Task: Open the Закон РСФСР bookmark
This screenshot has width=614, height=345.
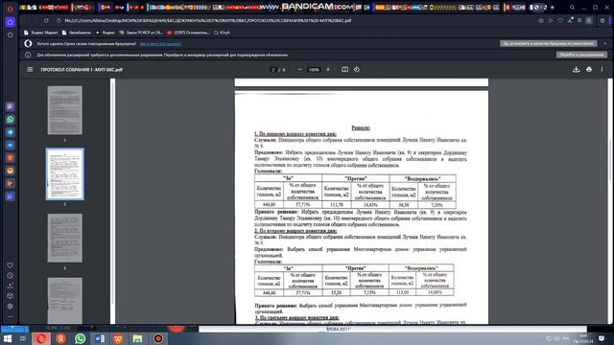Action: point(141,33)
